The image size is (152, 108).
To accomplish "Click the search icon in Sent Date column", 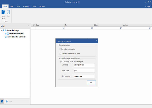I will click(x=150, y=28).
